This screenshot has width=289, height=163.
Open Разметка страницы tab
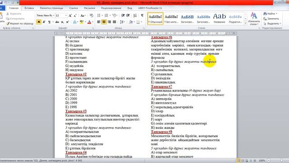tap(51, 8)
